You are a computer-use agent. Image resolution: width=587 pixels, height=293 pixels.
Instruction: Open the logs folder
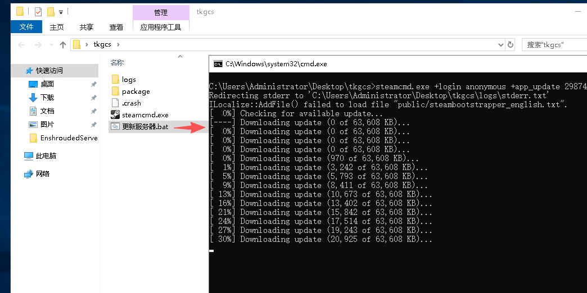coord(129,79)
